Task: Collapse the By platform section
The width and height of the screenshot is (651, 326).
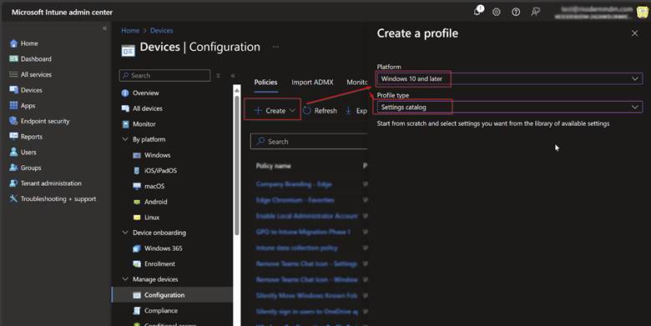Action: pos(125,139)
